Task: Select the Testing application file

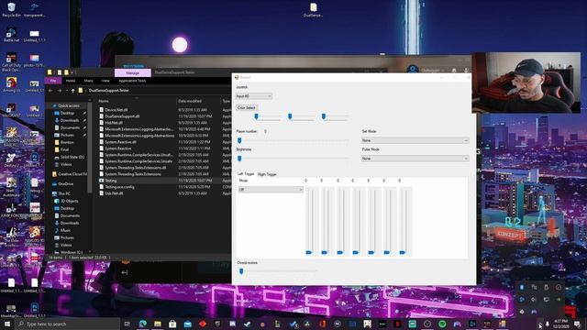Action: [x=111, y=181]
